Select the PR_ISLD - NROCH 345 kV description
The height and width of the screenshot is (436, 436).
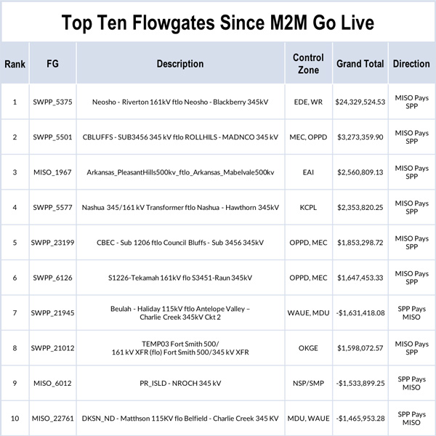coord(180,383)
